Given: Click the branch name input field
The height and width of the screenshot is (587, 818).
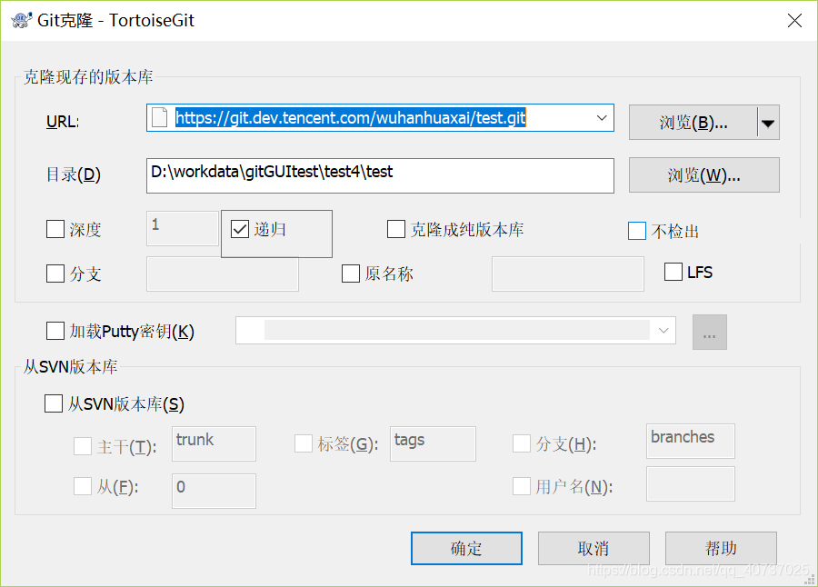Looking at the screenshot, I should click(223, 274).
